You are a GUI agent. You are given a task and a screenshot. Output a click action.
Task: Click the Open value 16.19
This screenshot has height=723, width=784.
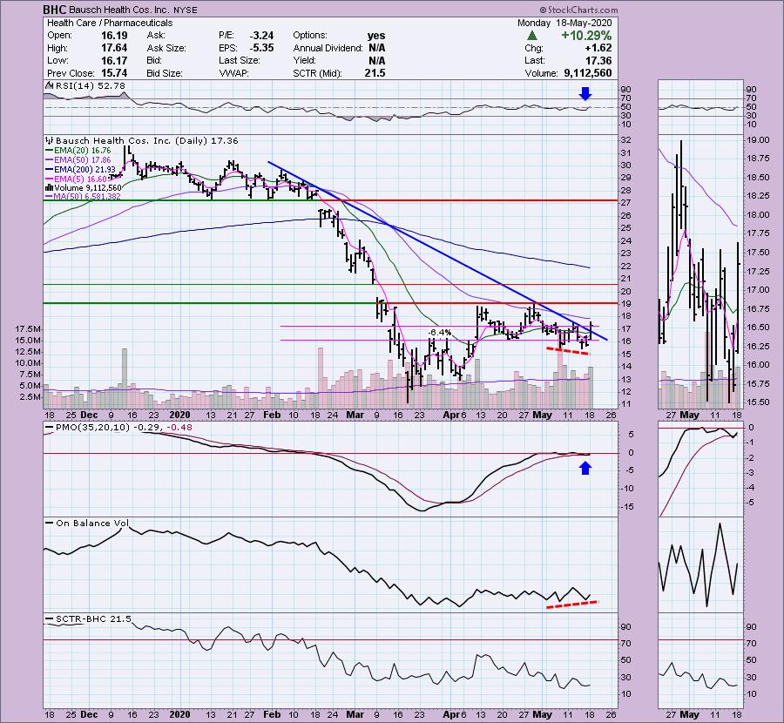(114, 36)
